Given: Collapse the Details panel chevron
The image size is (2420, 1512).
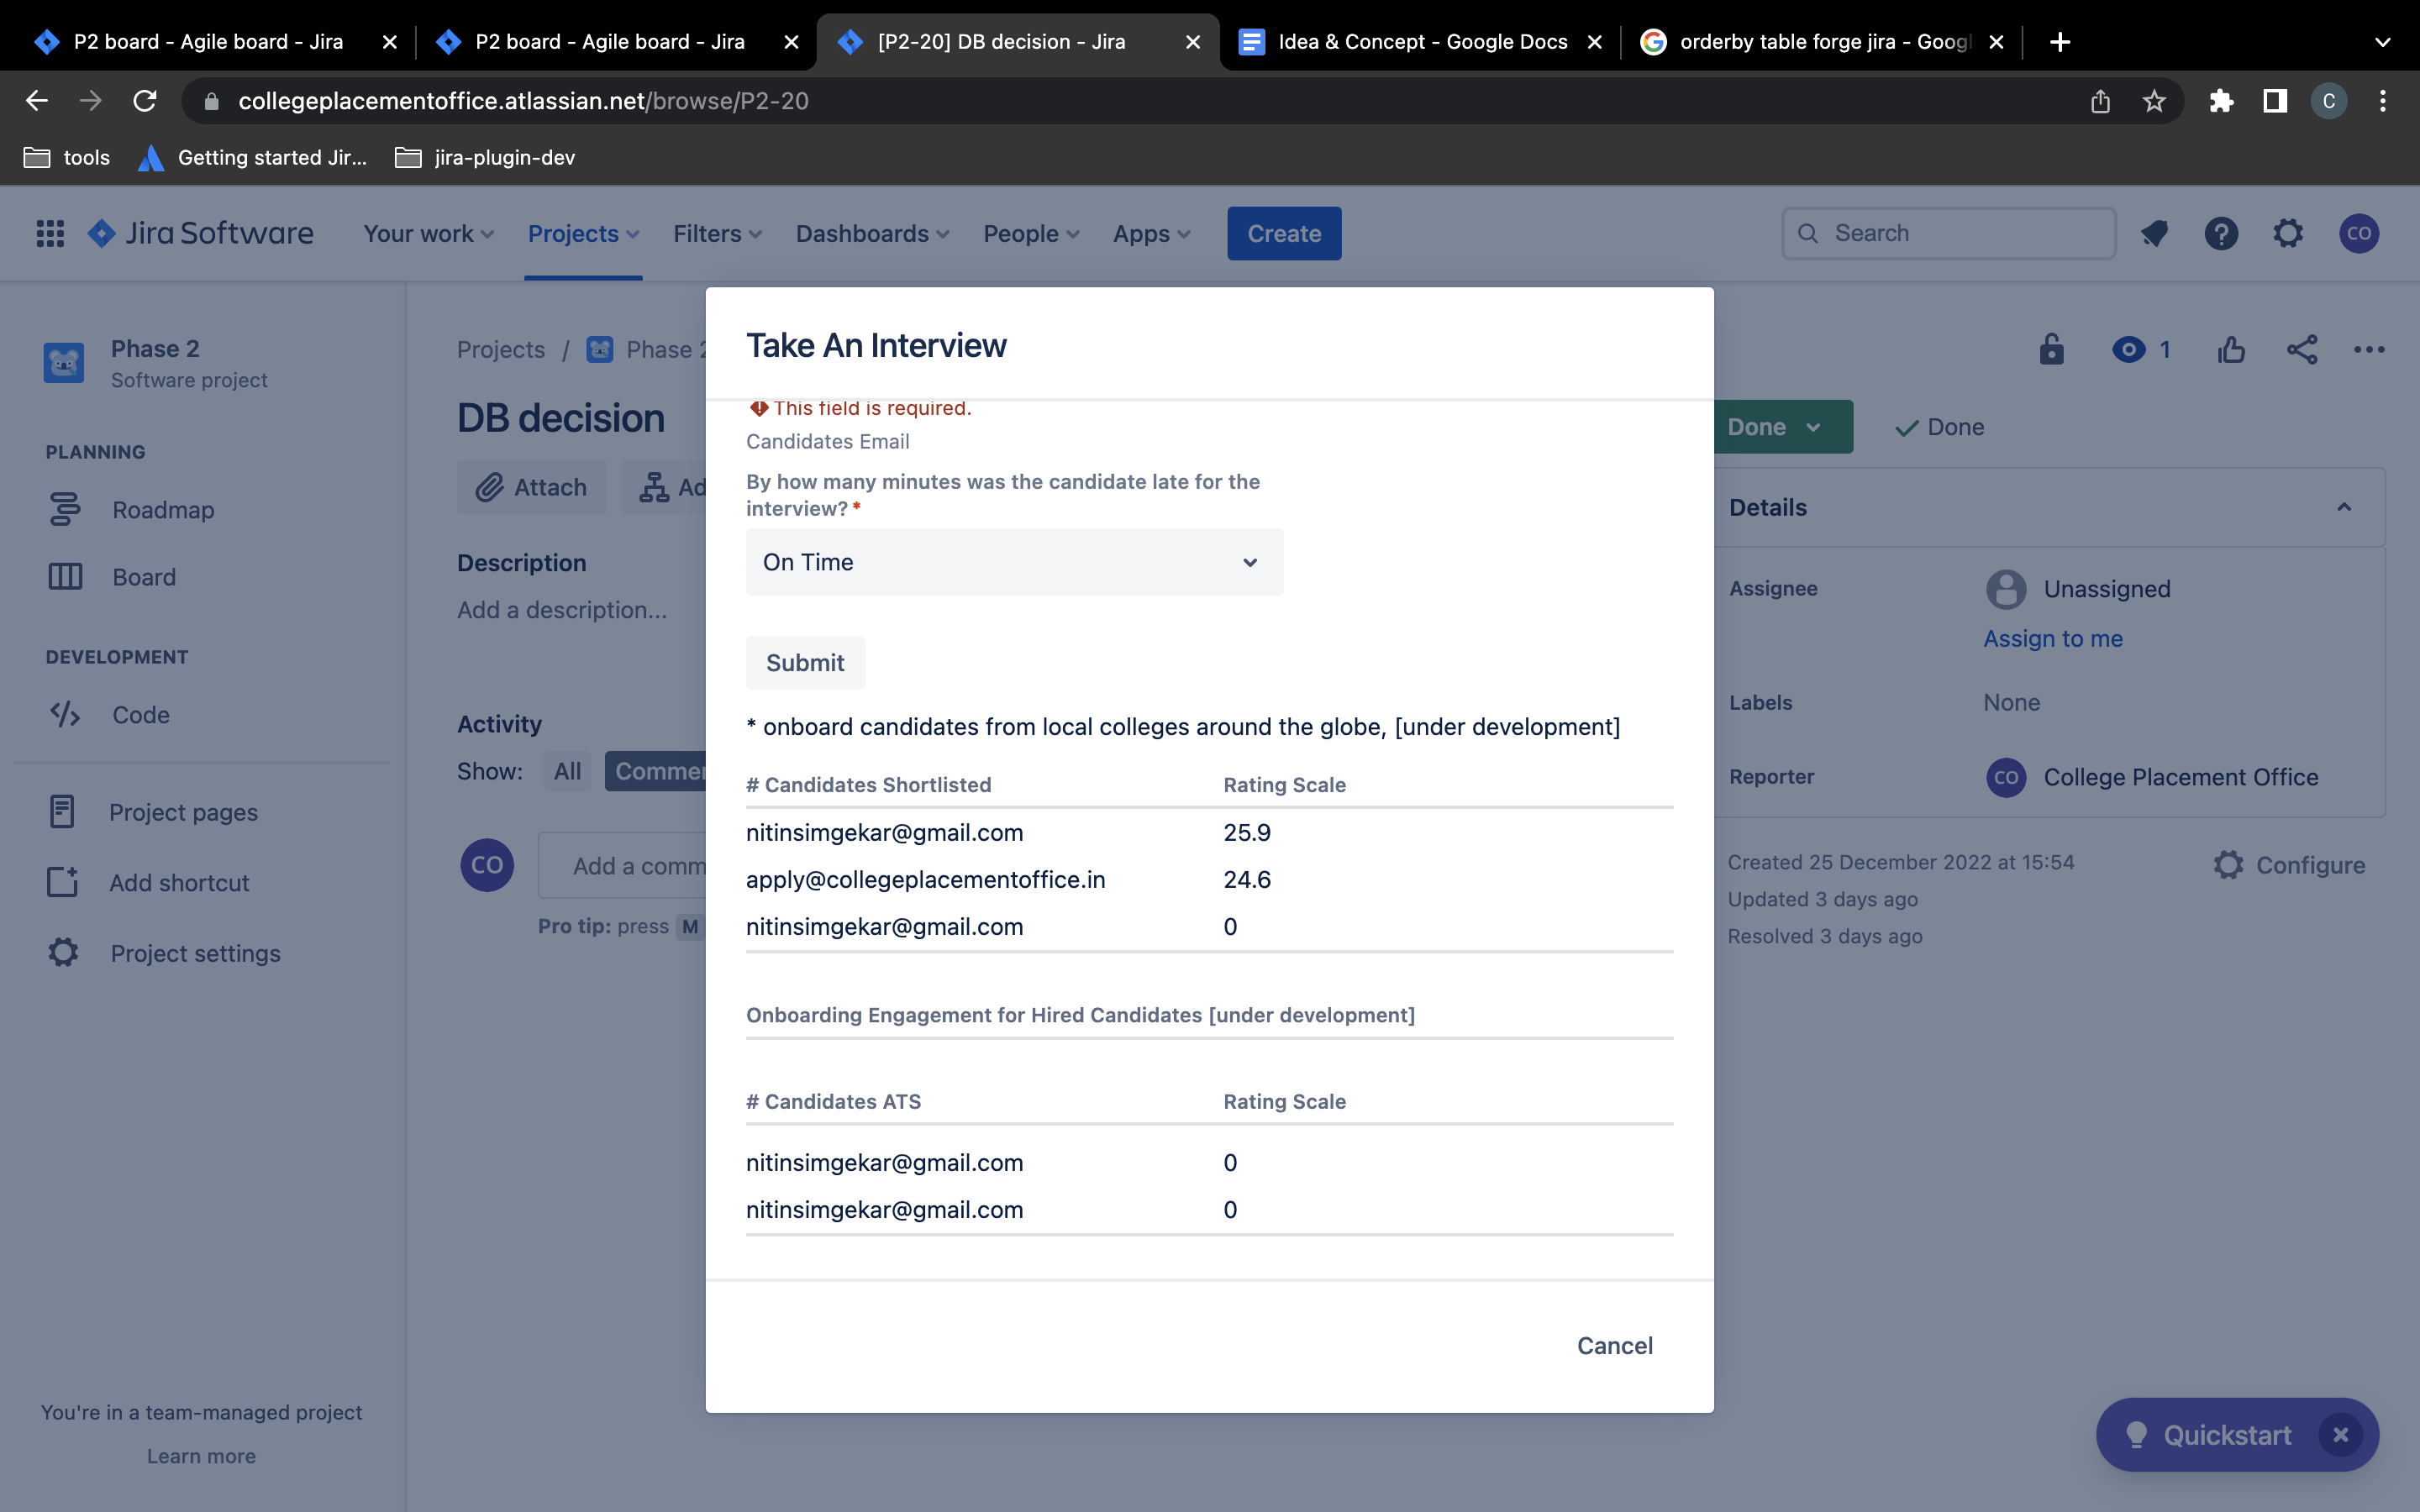Looking at the screenshot, I should [2344, 507].
